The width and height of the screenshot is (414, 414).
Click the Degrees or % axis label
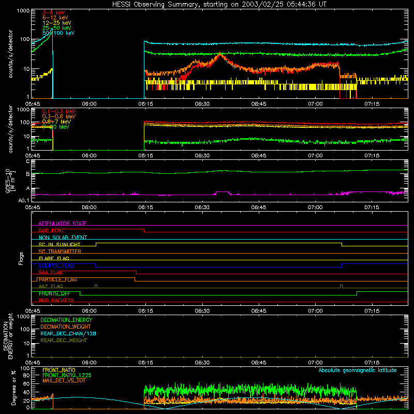coord(13,388)
